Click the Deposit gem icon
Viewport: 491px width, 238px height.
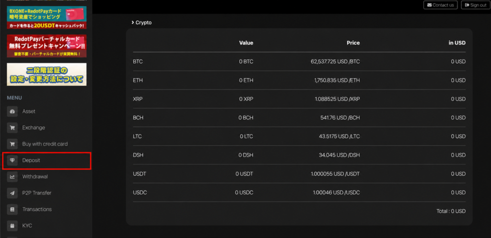coord(12,160)
